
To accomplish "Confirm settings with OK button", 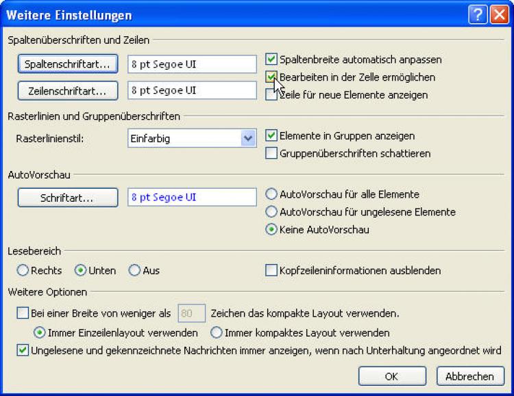I will 391,375.
